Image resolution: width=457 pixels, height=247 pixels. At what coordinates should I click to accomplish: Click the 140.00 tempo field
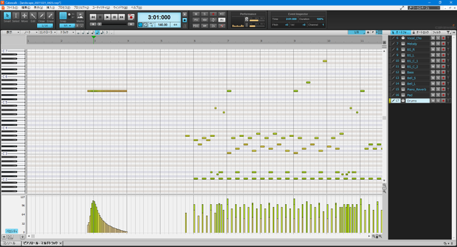pos(163,25)
